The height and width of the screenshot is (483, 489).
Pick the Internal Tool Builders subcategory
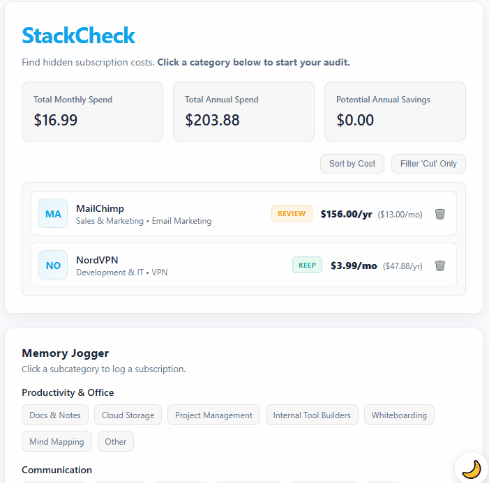[x=312, y=415]
